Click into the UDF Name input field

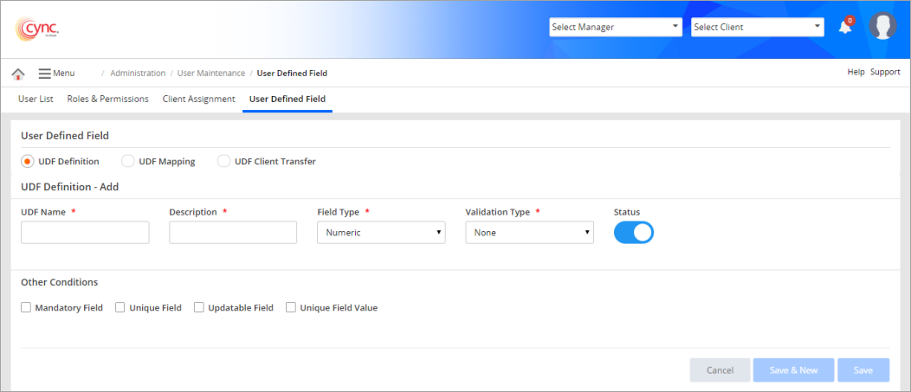click(85, 232)
